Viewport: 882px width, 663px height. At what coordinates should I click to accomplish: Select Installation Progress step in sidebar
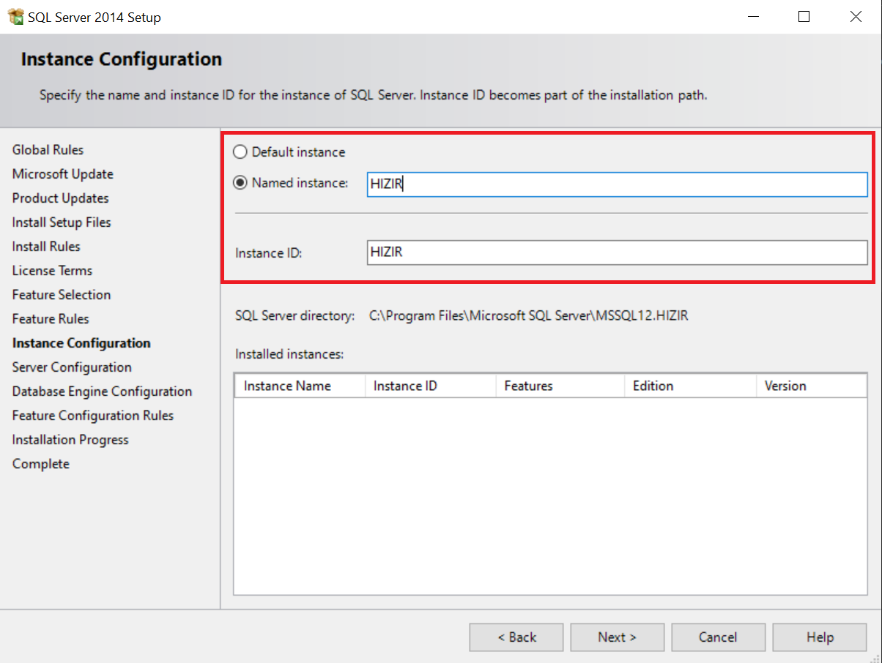70,440
